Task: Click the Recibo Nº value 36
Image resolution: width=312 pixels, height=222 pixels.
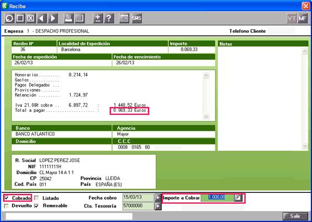Action: tap(23, 49)
